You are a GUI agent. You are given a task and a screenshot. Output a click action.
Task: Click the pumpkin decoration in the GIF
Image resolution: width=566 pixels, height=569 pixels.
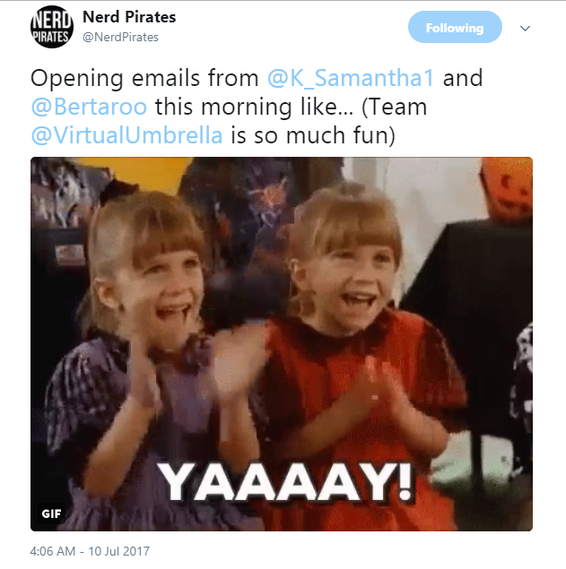coord(508,191)
